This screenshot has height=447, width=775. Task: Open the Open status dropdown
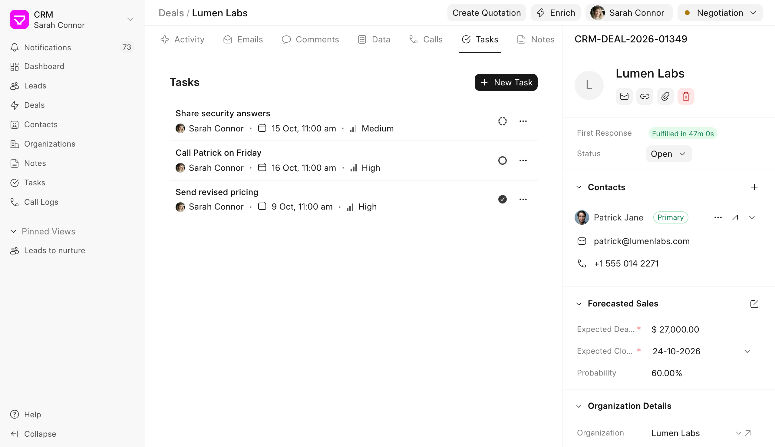(668, 154)
